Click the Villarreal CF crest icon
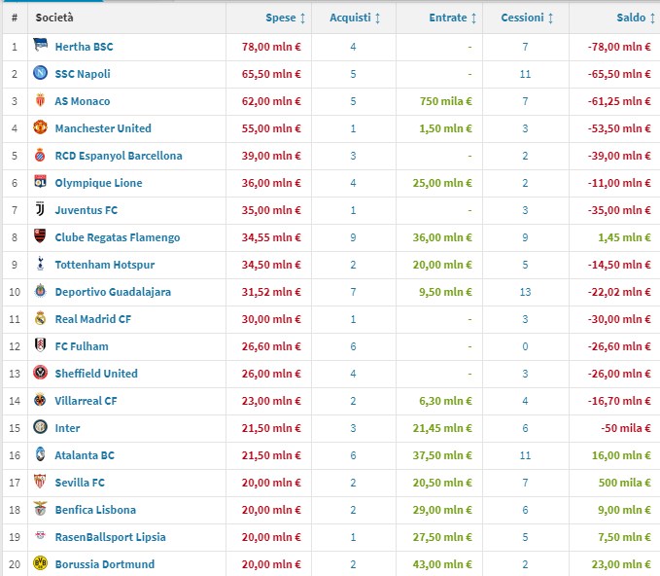This screenshot has height=576, width=660. pyautogui.click(x=41, y=400)
